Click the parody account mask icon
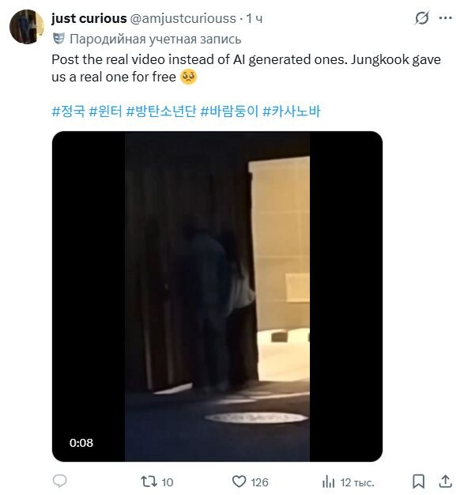The image size is (464, 495). (58, 39)
